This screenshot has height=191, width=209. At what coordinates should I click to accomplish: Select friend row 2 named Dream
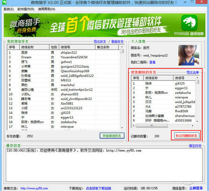(x=64, y=57)
